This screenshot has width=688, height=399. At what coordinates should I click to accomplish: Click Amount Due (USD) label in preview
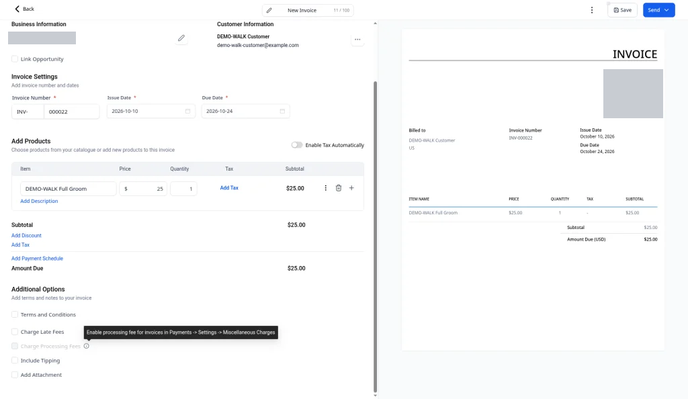(x=586, y=239)
